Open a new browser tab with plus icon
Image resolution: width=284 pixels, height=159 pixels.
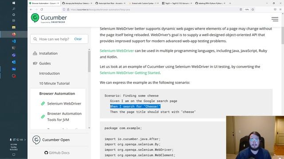coord(230,3)
